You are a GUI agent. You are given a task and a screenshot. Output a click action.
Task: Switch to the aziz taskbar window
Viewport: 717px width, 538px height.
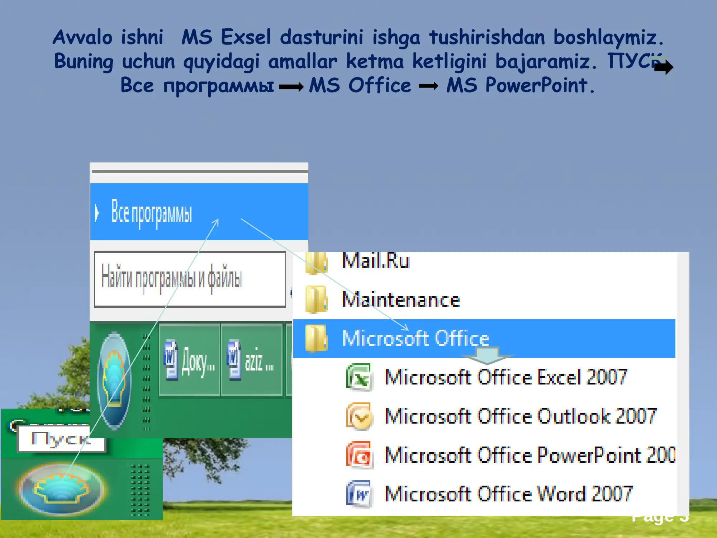click(x=252, y=360)
